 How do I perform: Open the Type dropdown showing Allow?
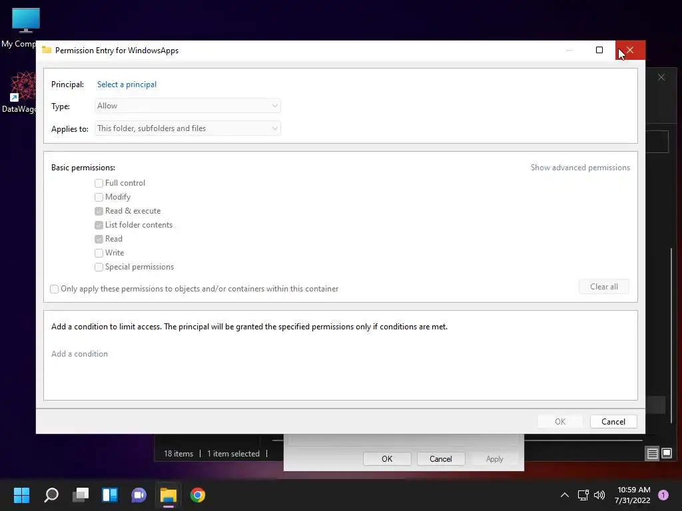(x=187, y=106)
